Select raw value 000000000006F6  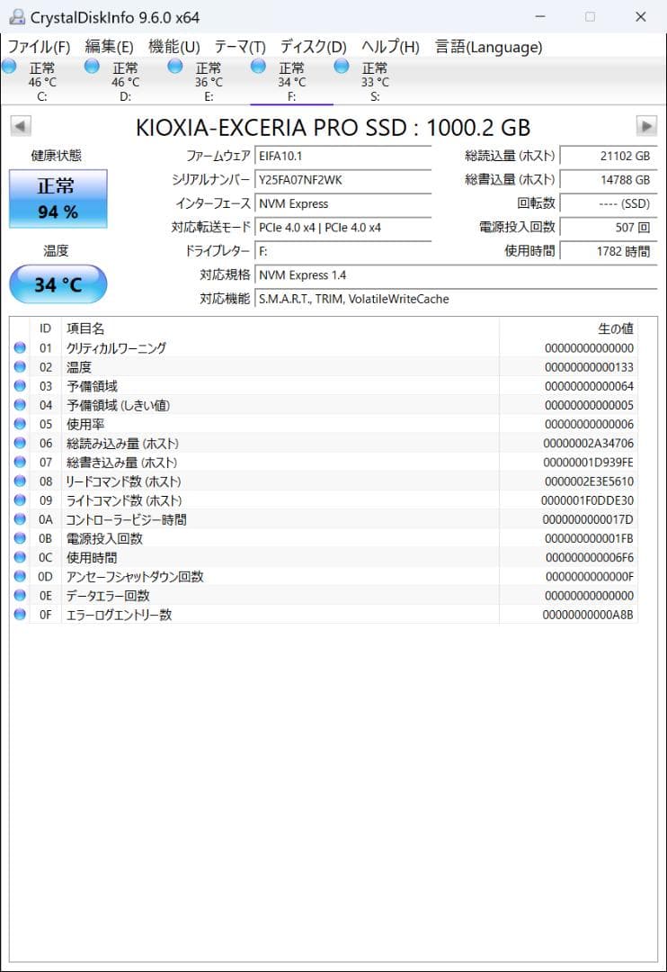pyautogui.click(x=589, y=557)
